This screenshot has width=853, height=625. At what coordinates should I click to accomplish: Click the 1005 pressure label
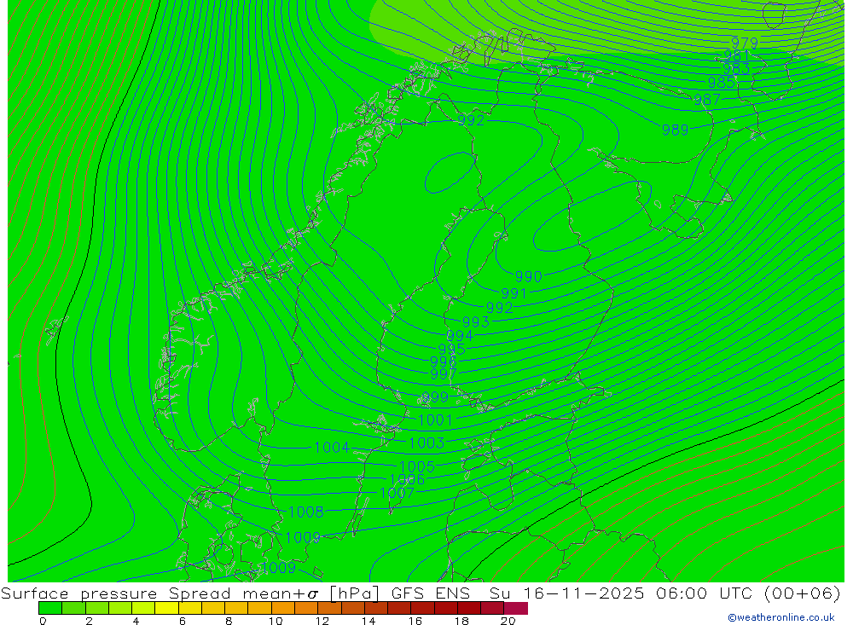[417, 466]
